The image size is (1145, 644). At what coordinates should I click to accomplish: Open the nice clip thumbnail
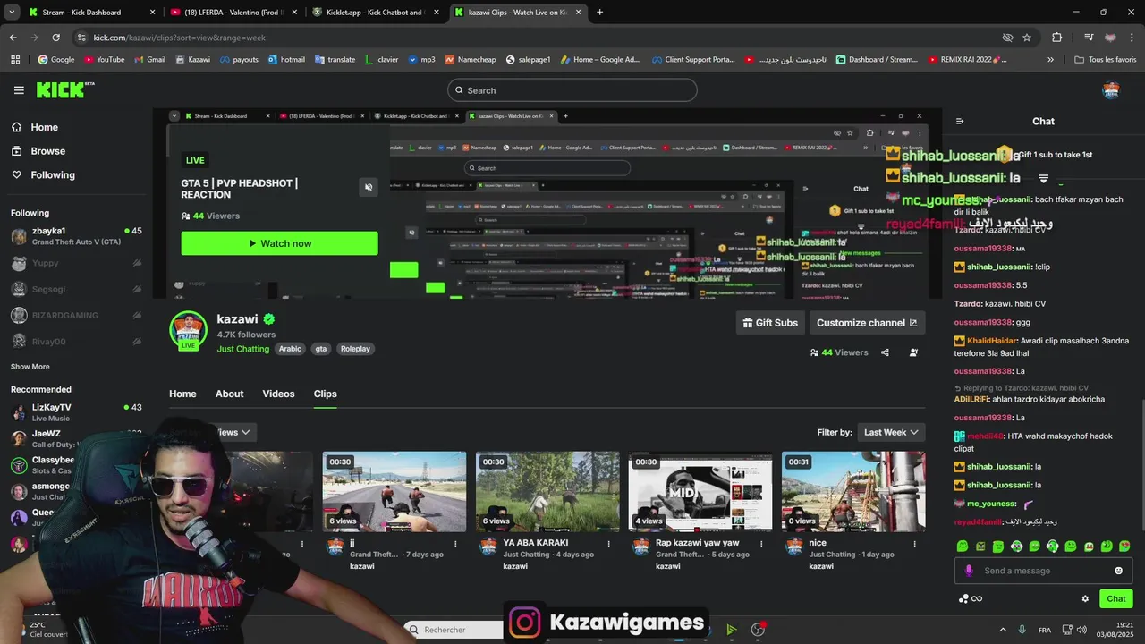[x=853, y=491]
